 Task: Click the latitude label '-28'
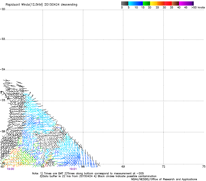pyautogui.click(x=3, y=131)
